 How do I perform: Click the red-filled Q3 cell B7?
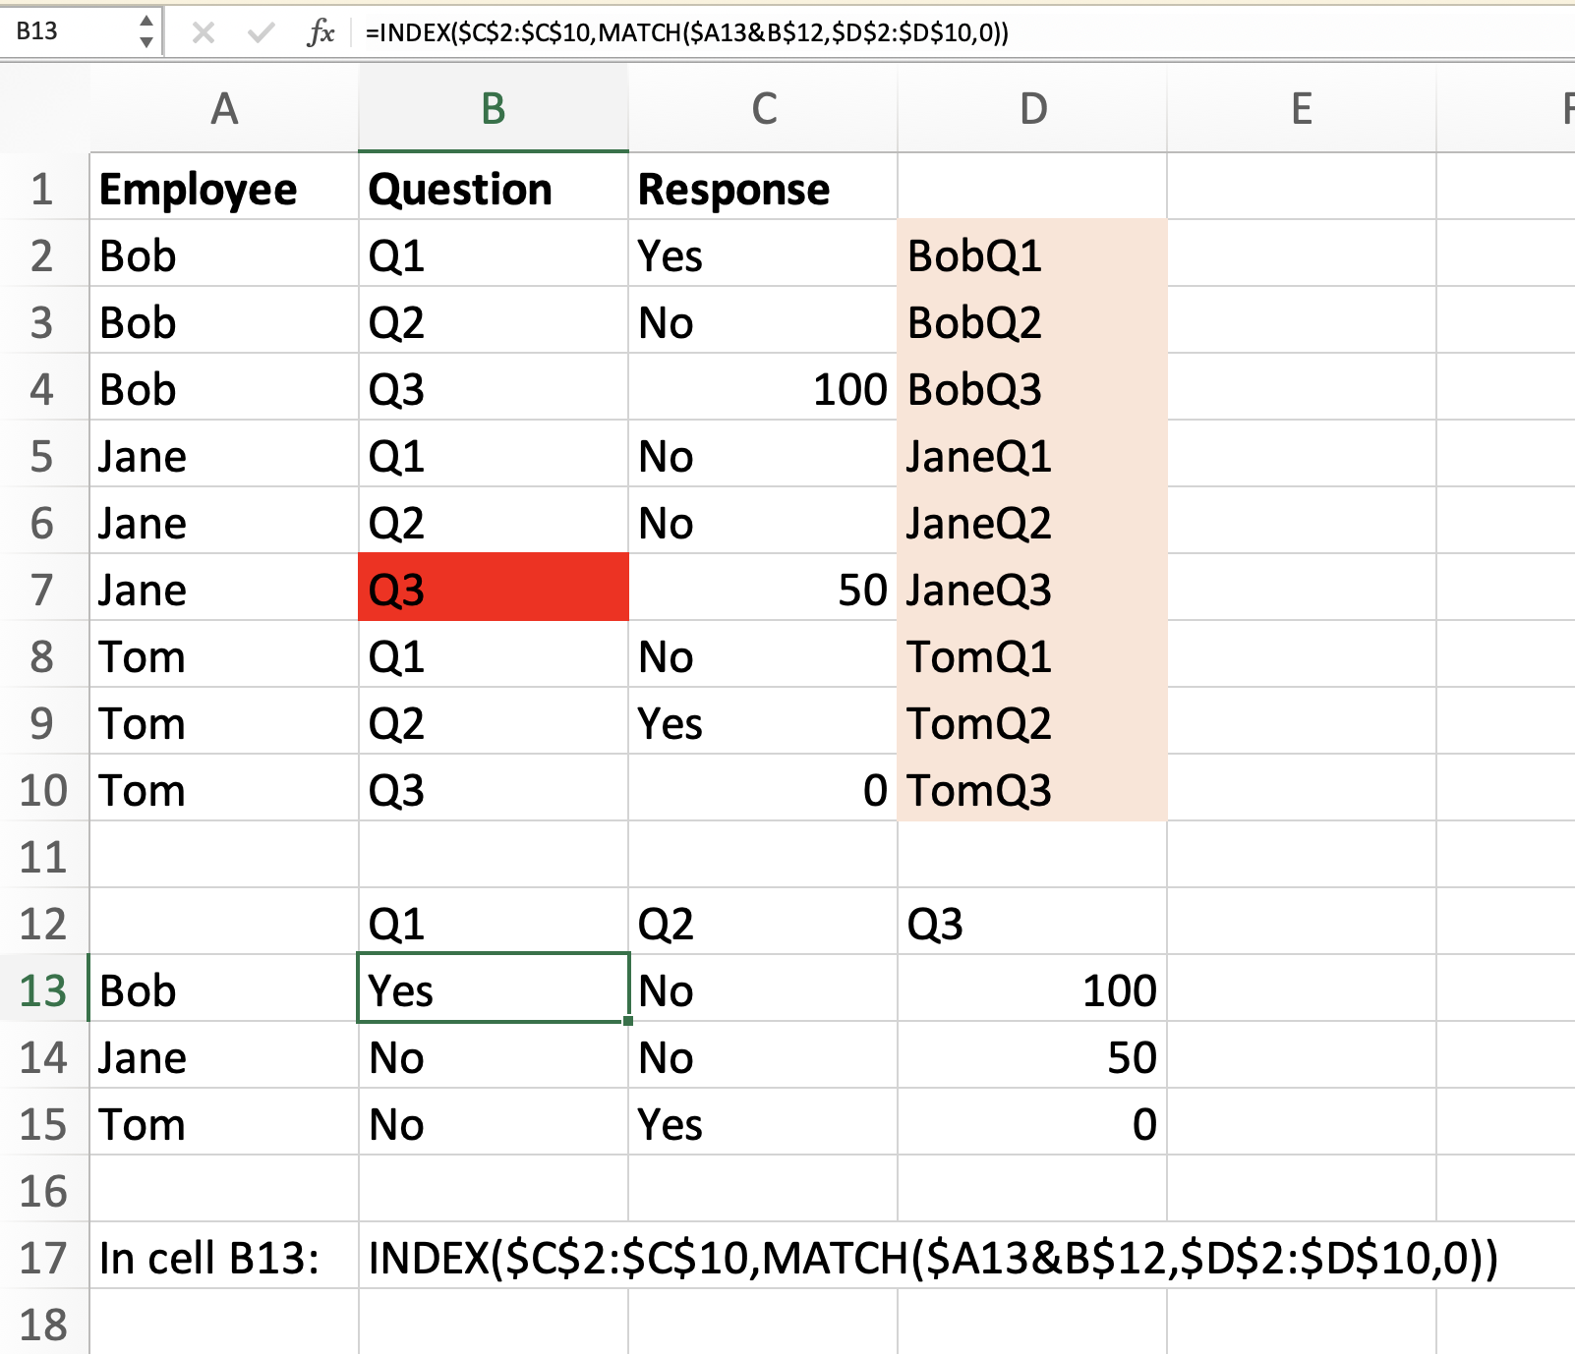point(494,588)
